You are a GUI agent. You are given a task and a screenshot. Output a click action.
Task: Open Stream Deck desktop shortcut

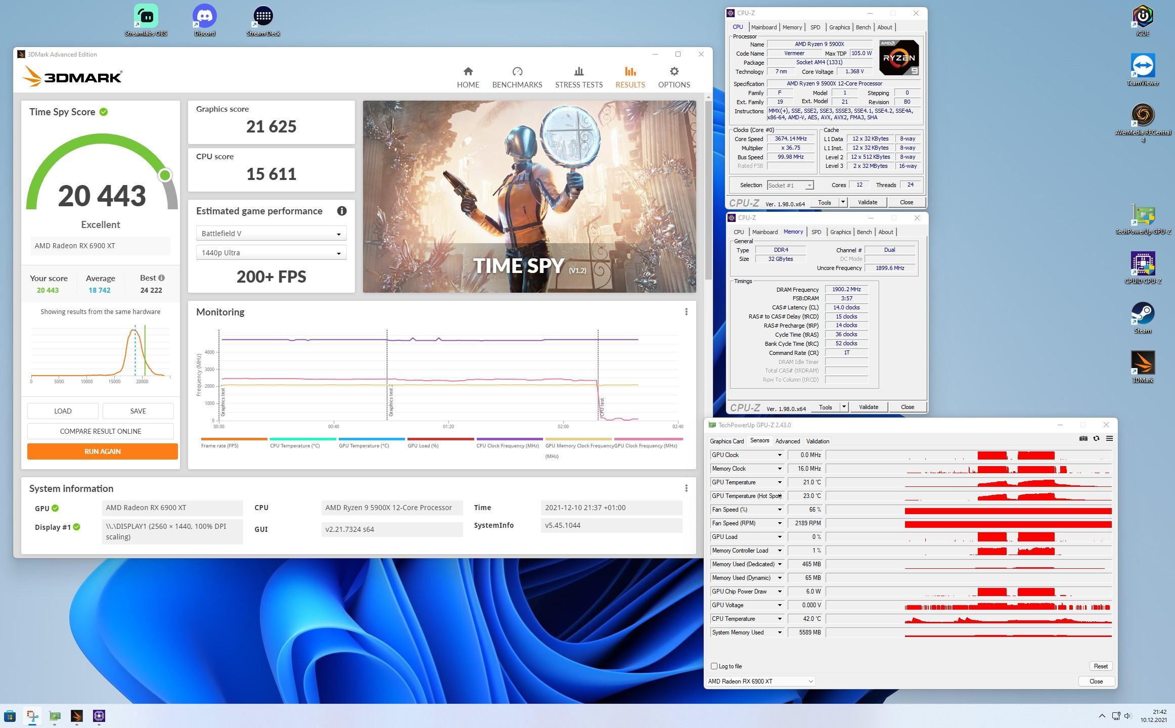click(263, 20)
